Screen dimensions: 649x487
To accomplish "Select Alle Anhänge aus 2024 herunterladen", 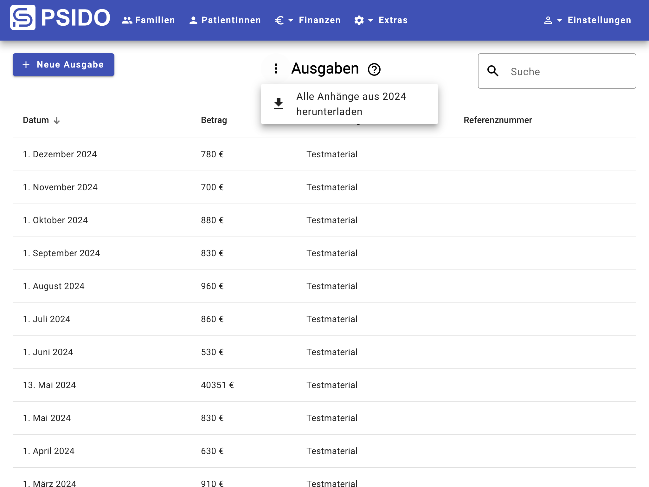I will click(x=350, y=104).
